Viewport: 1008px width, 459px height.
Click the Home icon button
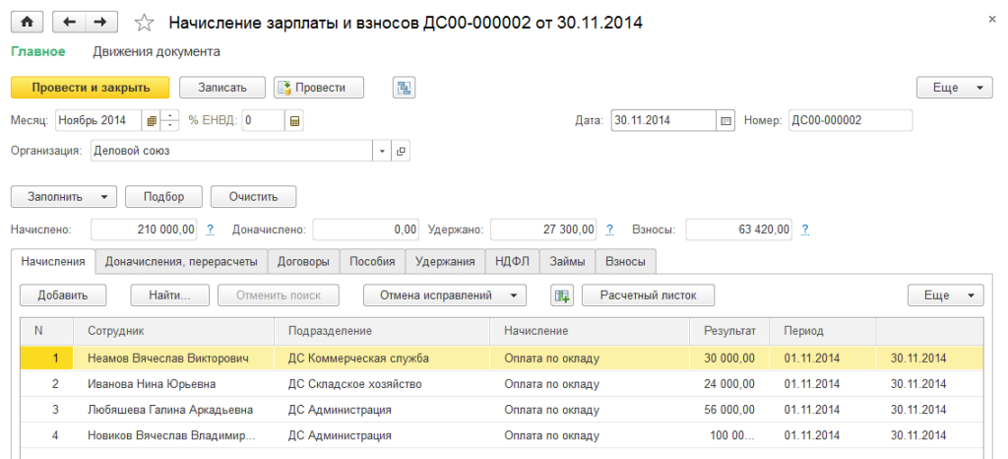coord(27,22)
